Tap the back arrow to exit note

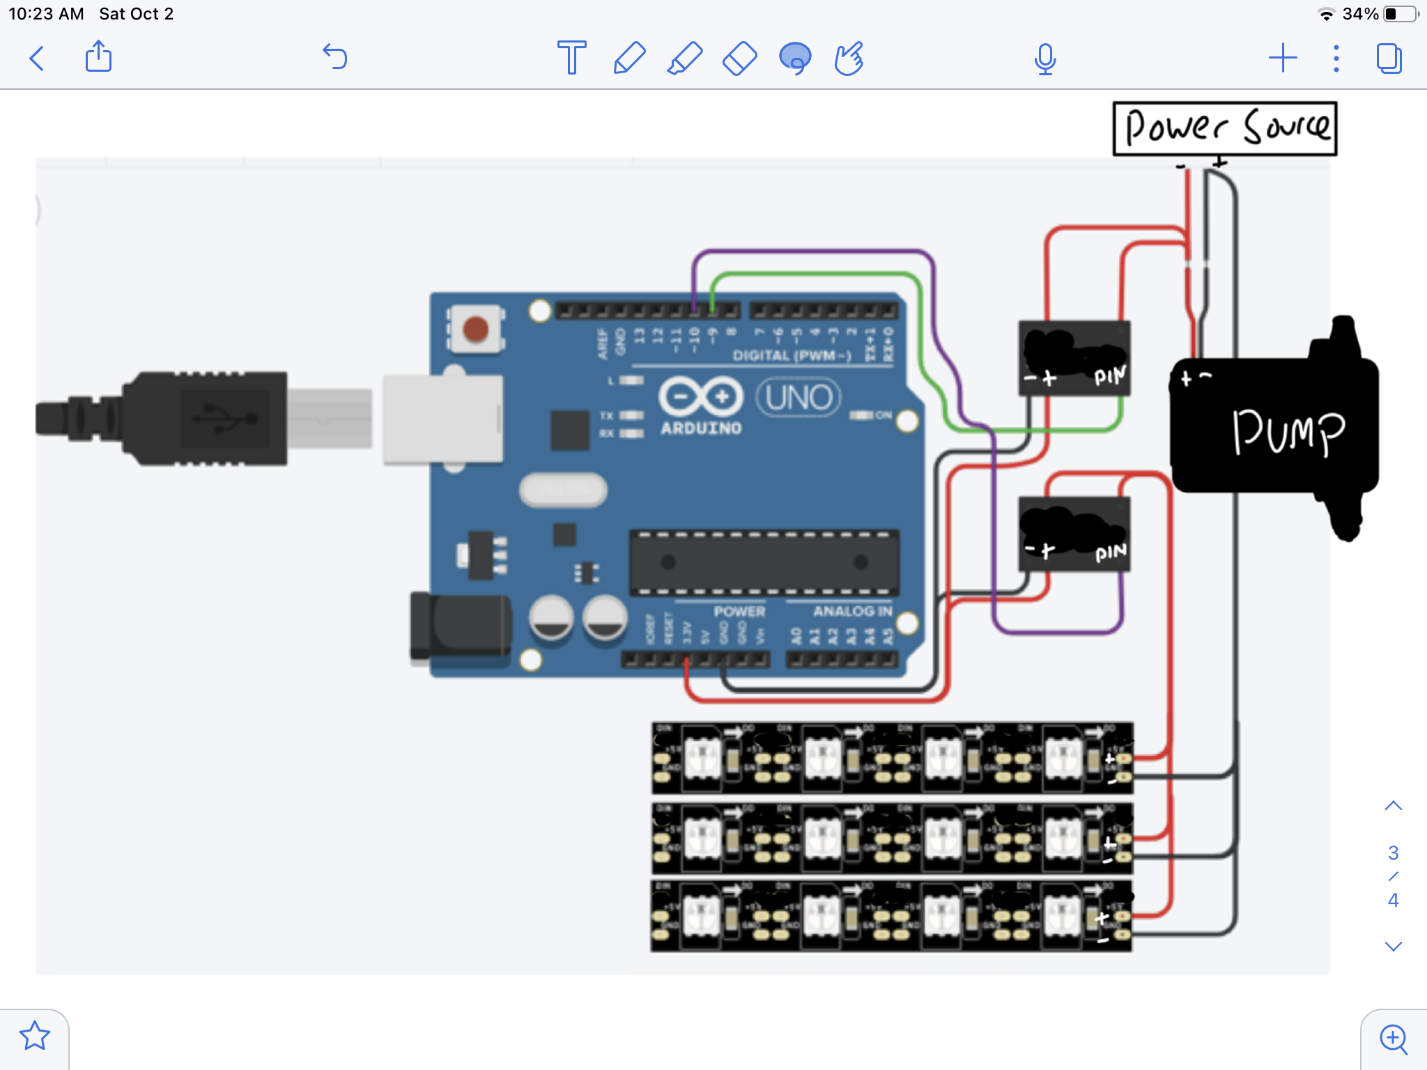(38, 59)
